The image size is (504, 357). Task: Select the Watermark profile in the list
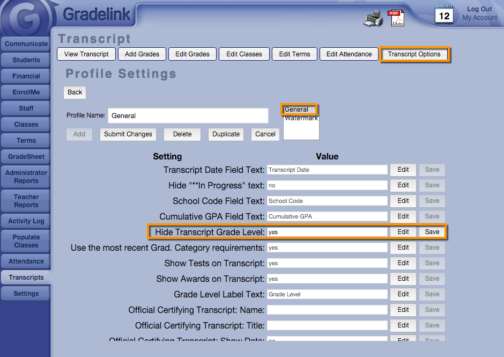pos(301,118)
